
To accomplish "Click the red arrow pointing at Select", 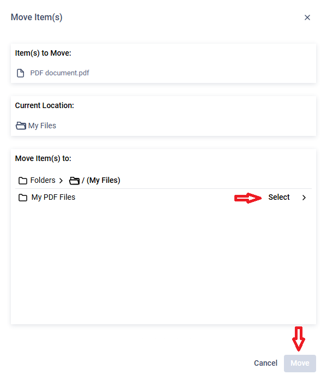I will [247, 198].
